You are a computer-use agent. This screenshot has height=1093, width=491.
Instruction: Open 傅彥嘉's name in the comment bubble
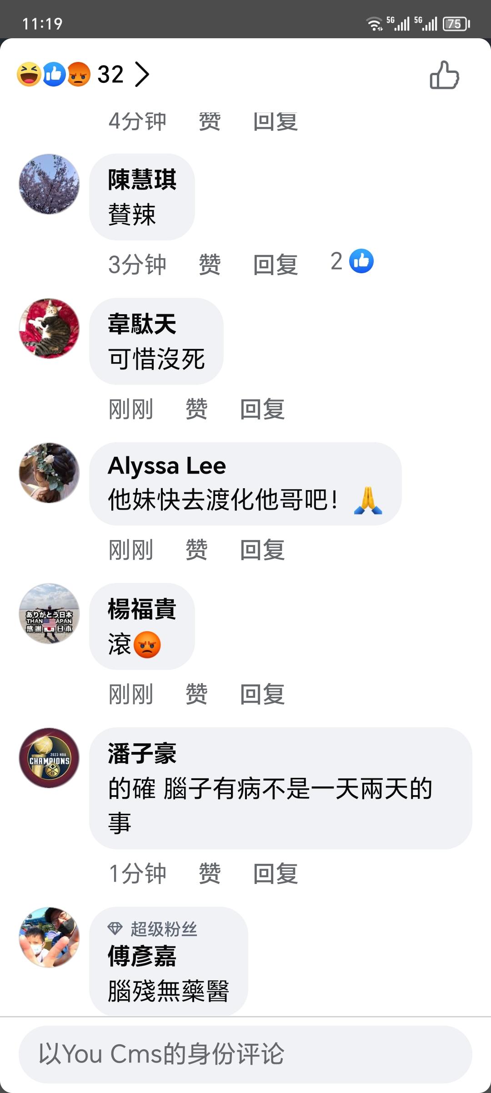142,956
